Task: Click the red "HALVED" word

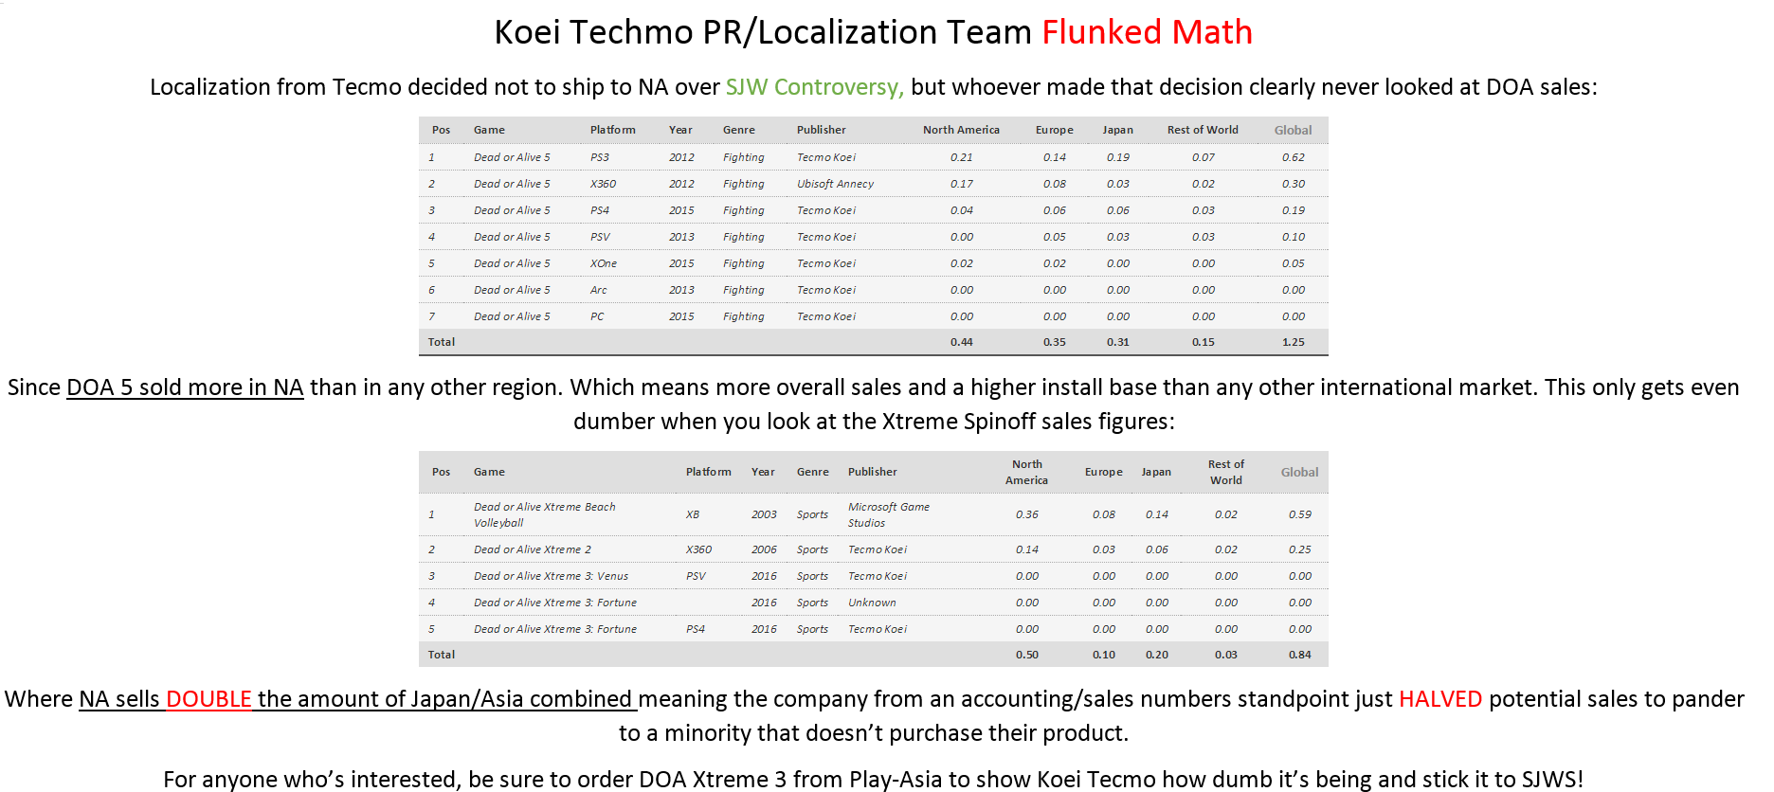Action: pyautogui.click(x=1439, y=699)
